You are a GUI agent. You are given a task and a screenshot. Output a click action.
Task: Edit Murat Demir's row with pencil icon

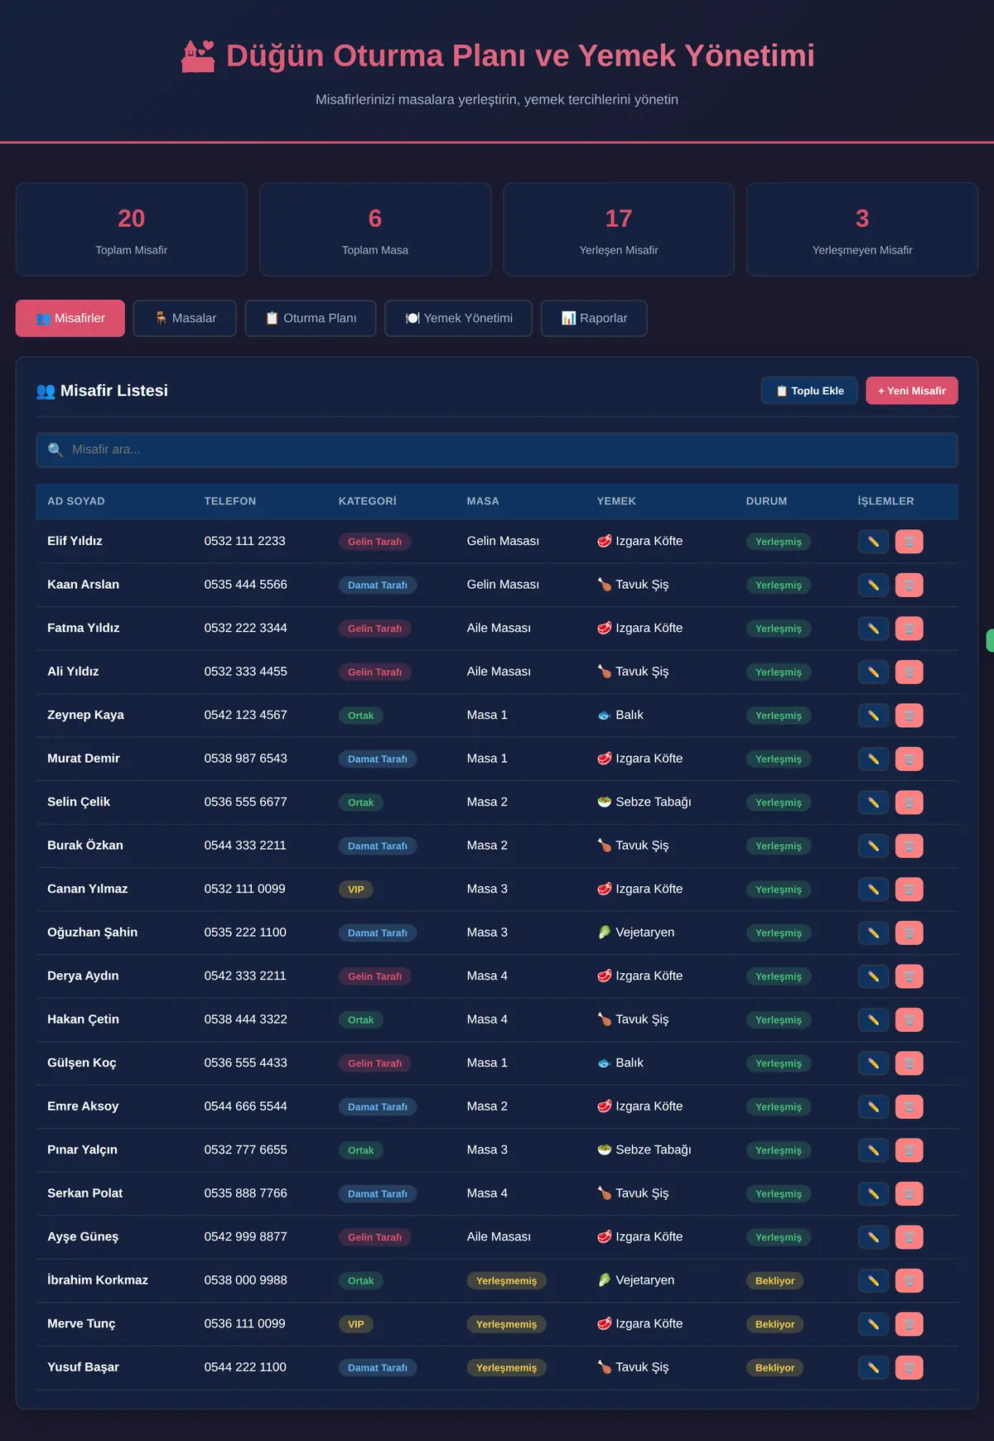873,759
